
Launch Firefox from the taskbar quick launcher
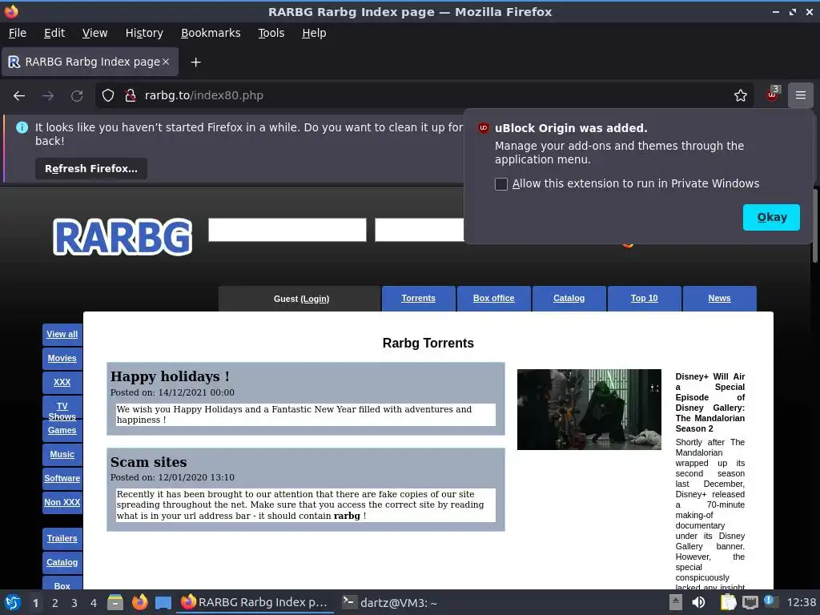click(139, 602)
